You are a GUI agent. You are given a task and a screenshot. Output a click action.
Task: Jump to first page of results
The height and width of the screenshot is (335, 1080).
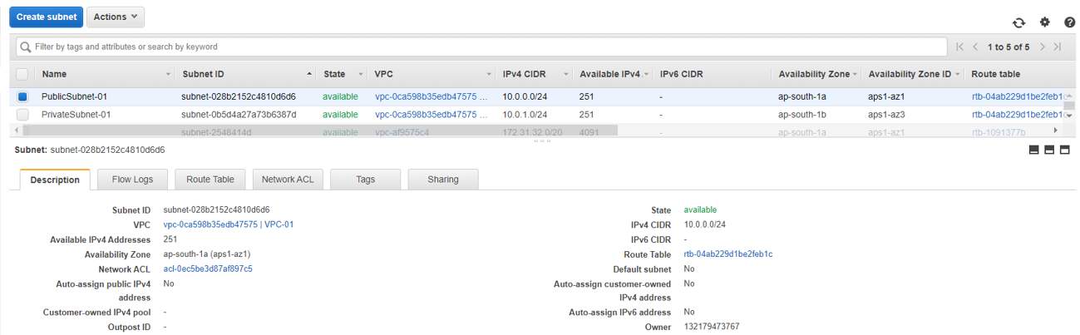[x=960, y=47]
